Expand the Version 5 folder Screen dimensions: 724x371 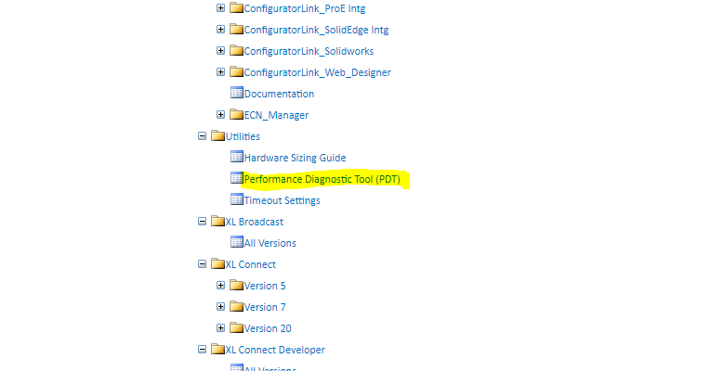220,286
